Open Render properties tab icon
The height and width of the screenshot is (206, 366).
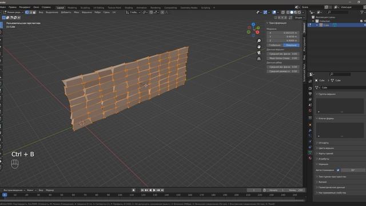click(x=310, y=88)
